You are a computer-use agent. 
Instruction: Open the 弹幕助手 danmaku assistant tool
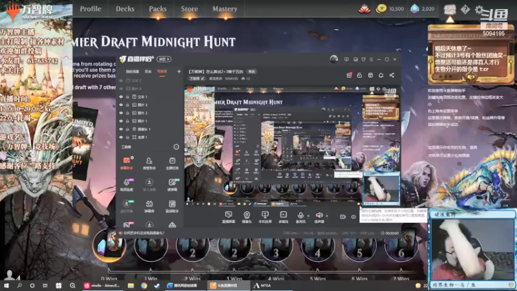tap(126, 164)
